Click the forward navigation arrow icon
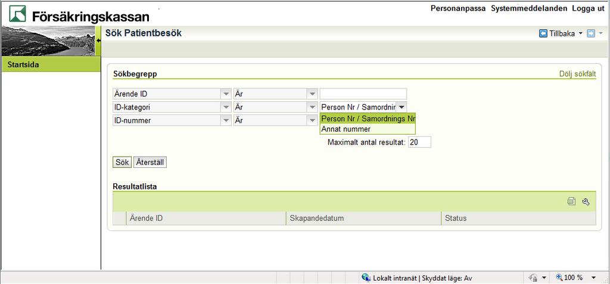 click(591, 33)
